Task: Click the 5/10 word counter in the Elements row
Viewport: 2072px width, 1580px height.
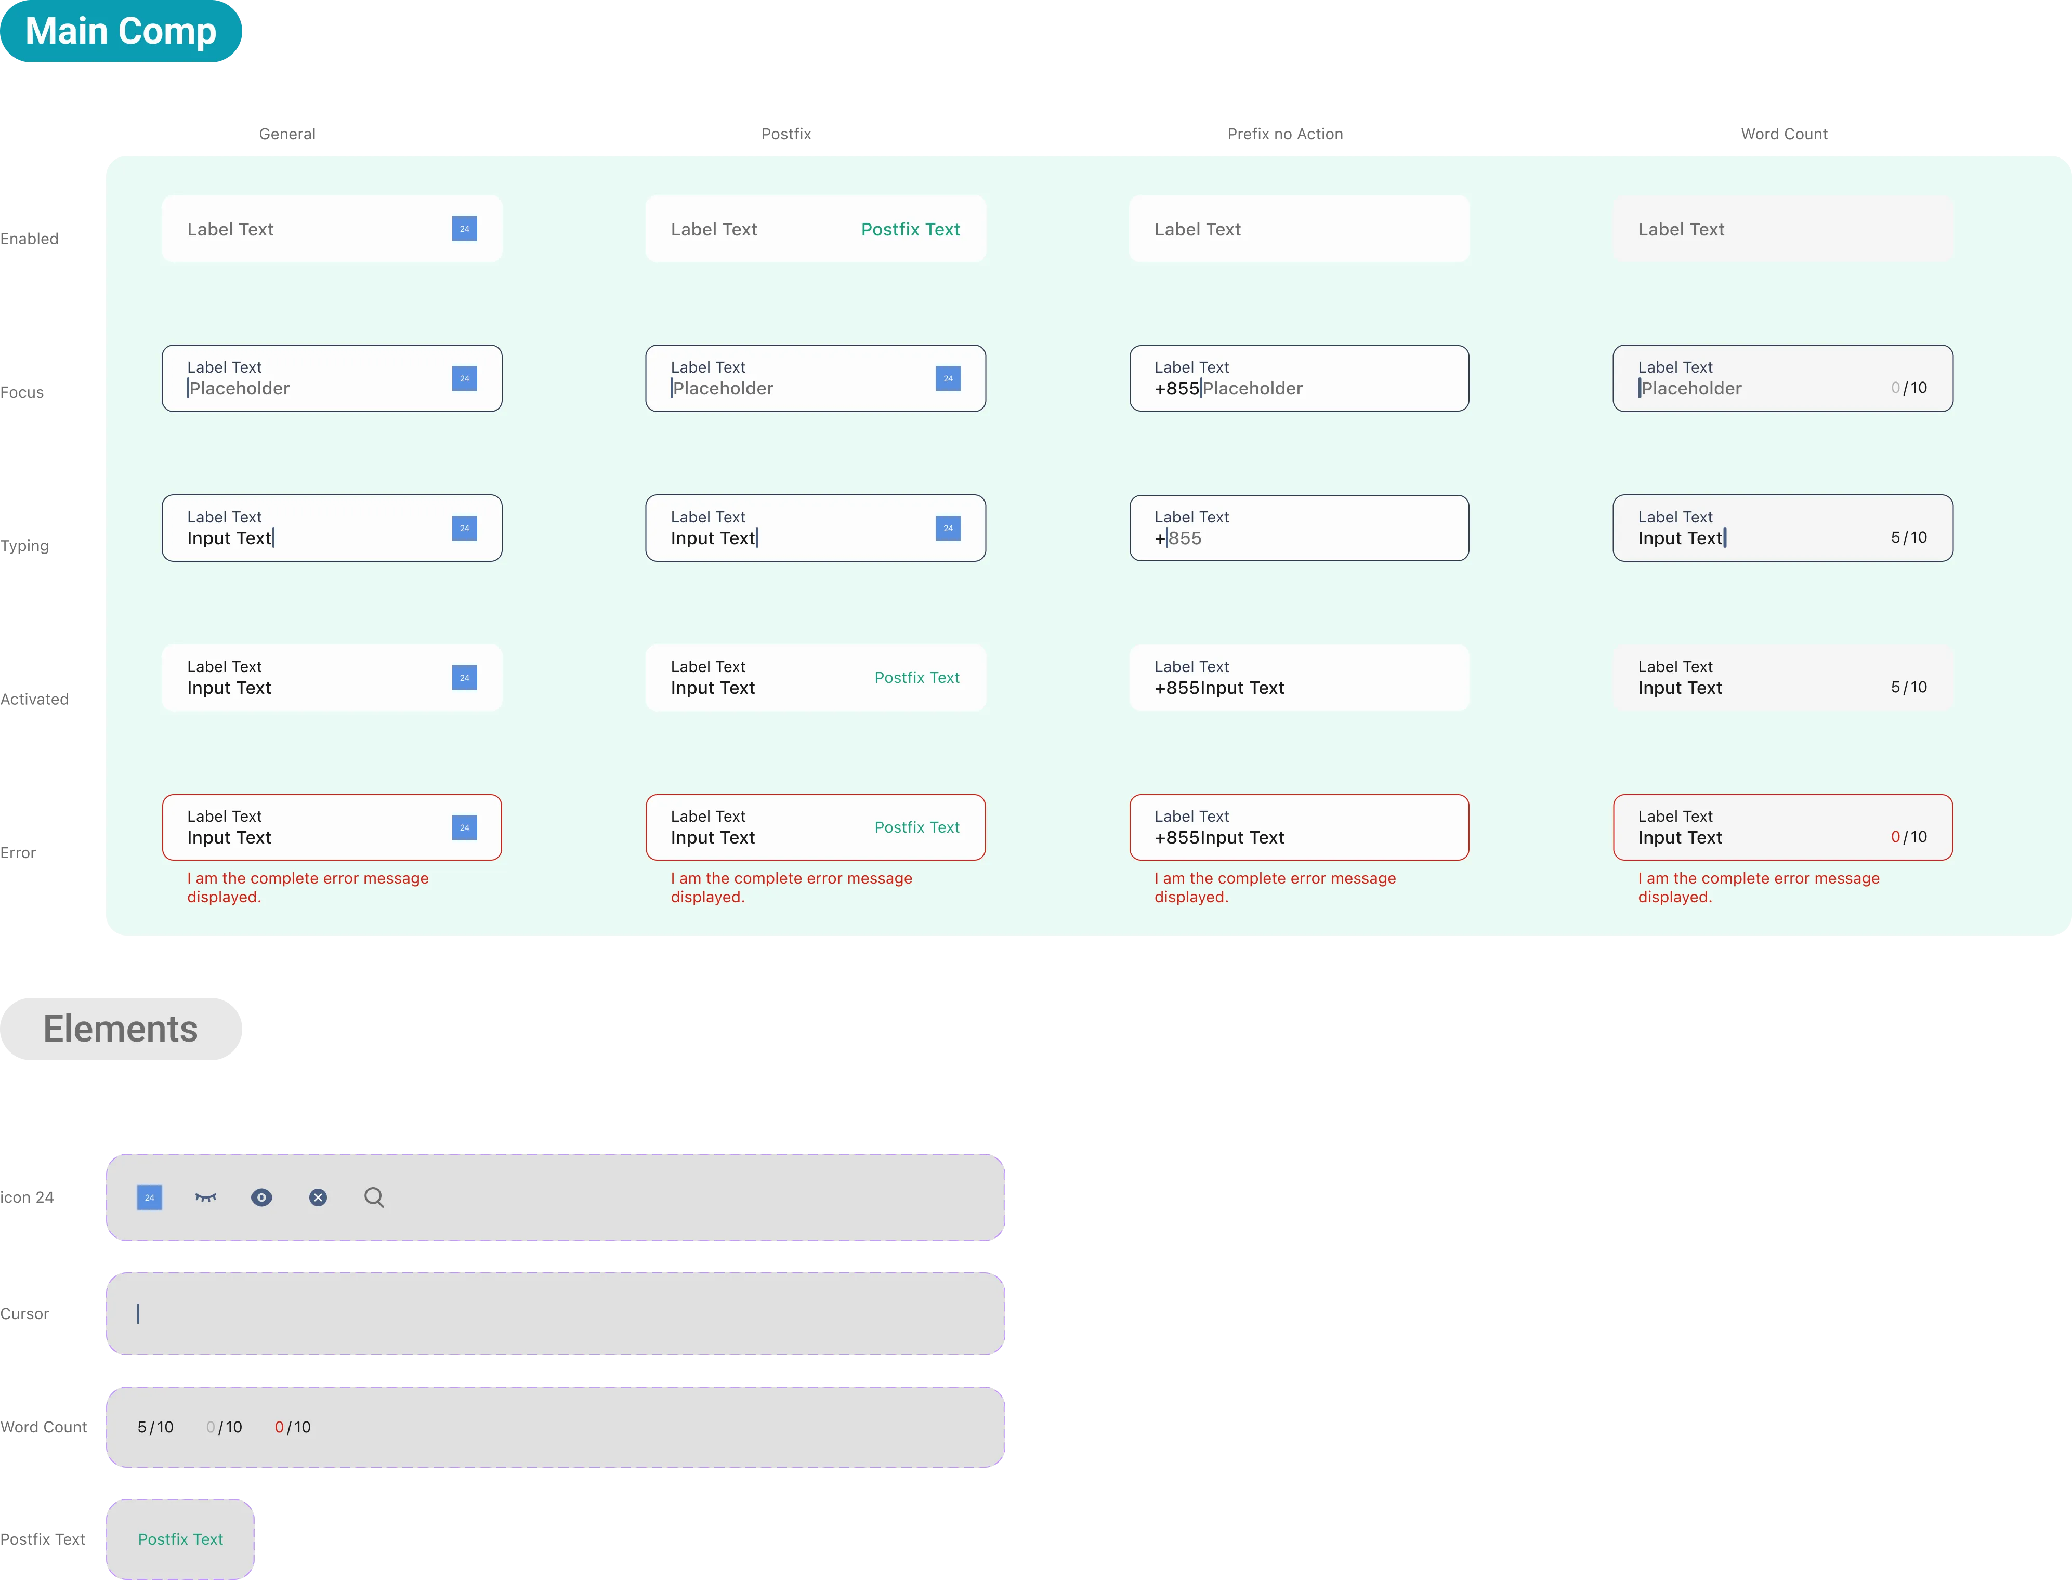Action: [x=155, y=1427]
